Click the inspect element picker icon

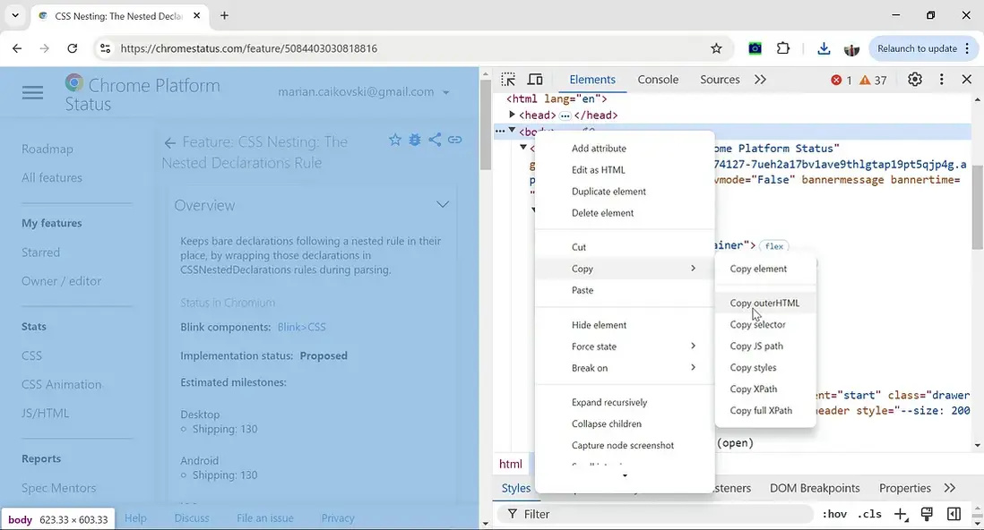(508, 80)
